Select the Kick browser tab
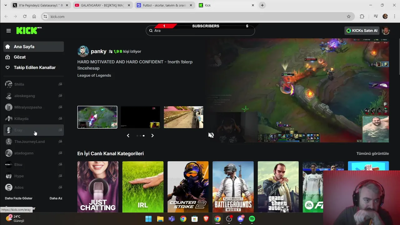 pyautogui.click(x=227, y=5)
